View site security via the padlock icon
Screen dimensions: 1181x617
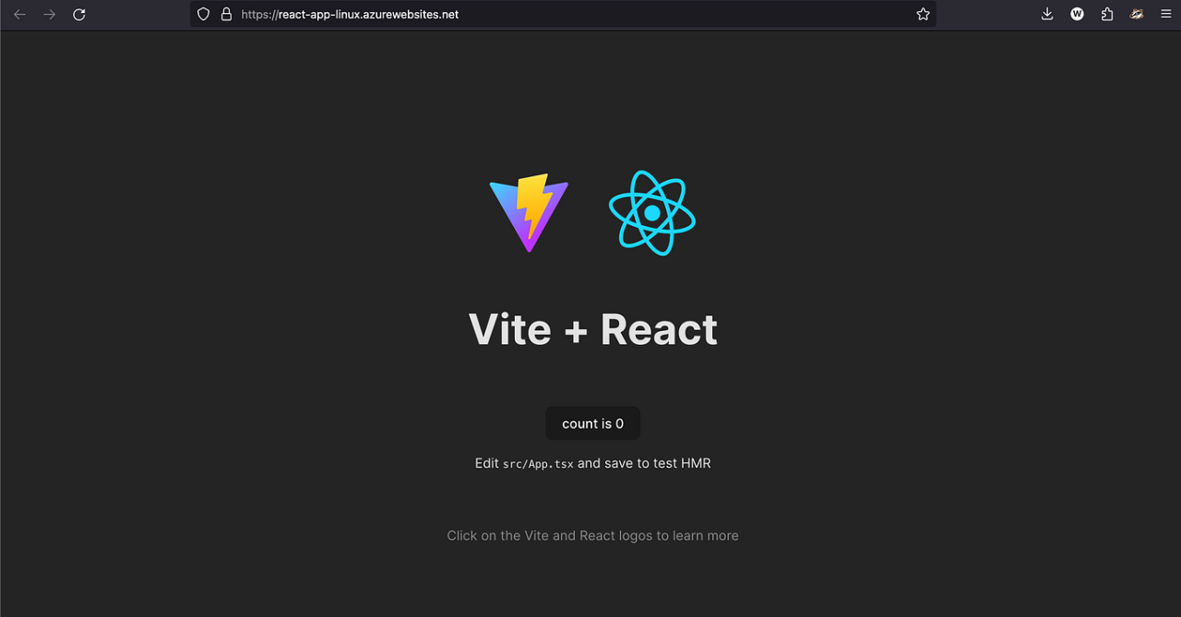point(226,14)
